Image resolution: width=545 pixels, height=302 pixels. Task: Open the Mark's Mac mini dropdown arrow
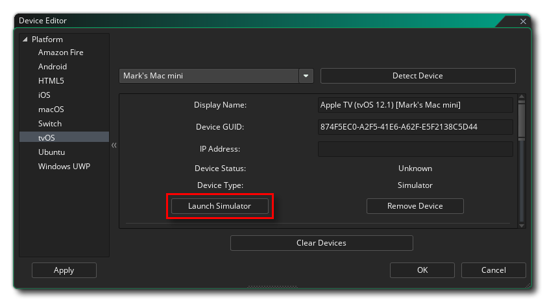(306, 76)
